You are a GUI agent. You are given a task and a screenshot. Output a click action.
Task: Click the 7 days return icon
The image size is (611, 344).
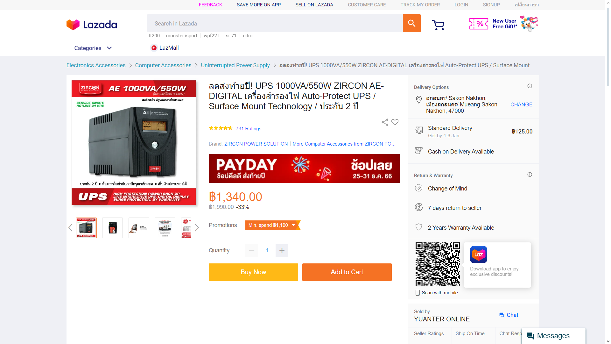pyautogui.click(x=419, y=207)
